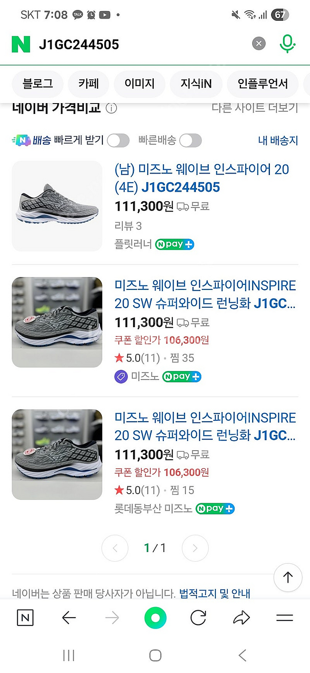Open the browser hamburger menu
This screenshot has width=310, height=673.
tap(284, 618)
